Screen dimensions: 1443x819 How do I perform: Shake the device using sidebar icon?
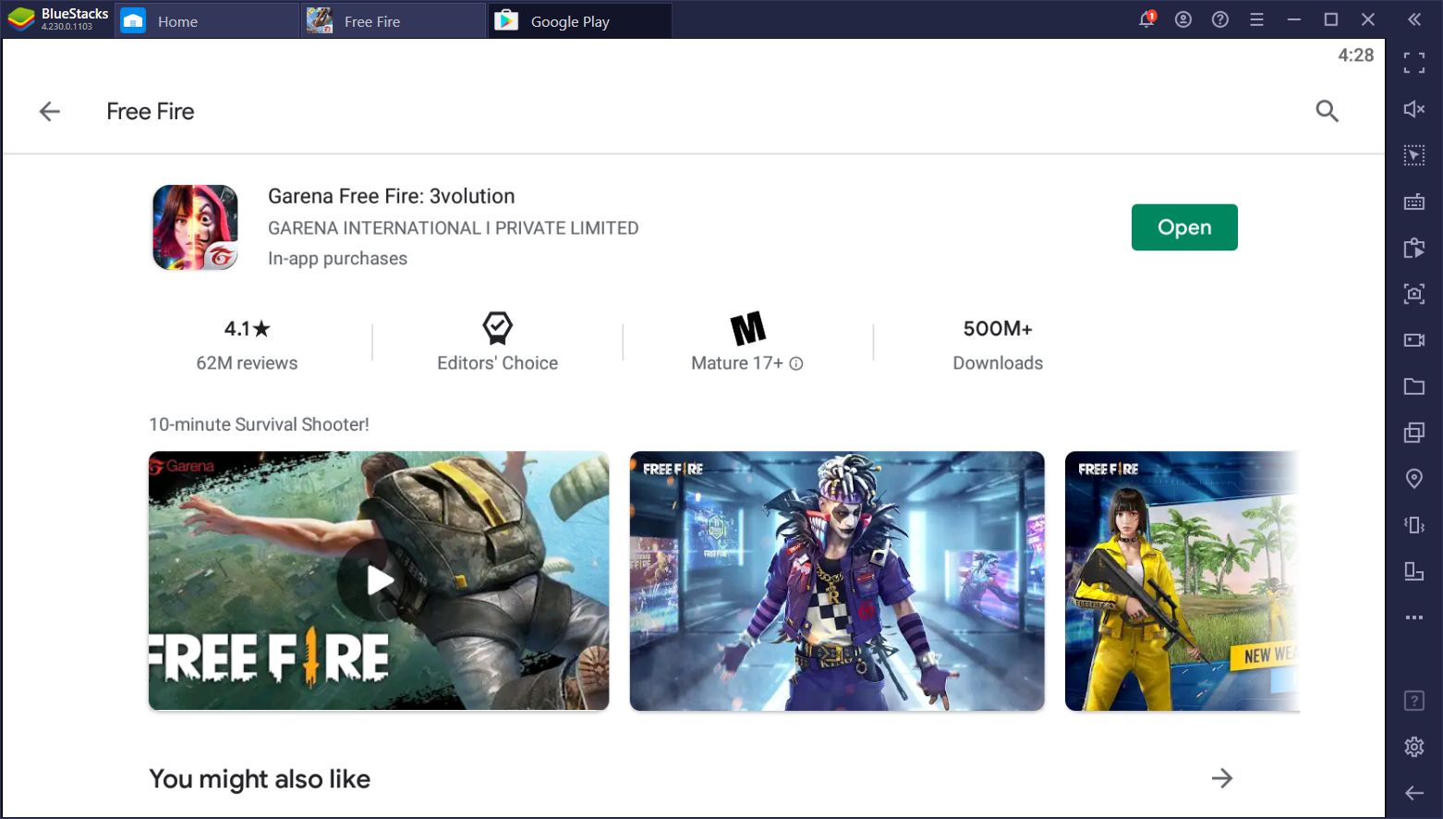pyautogui.click(x=1414, y=525)
